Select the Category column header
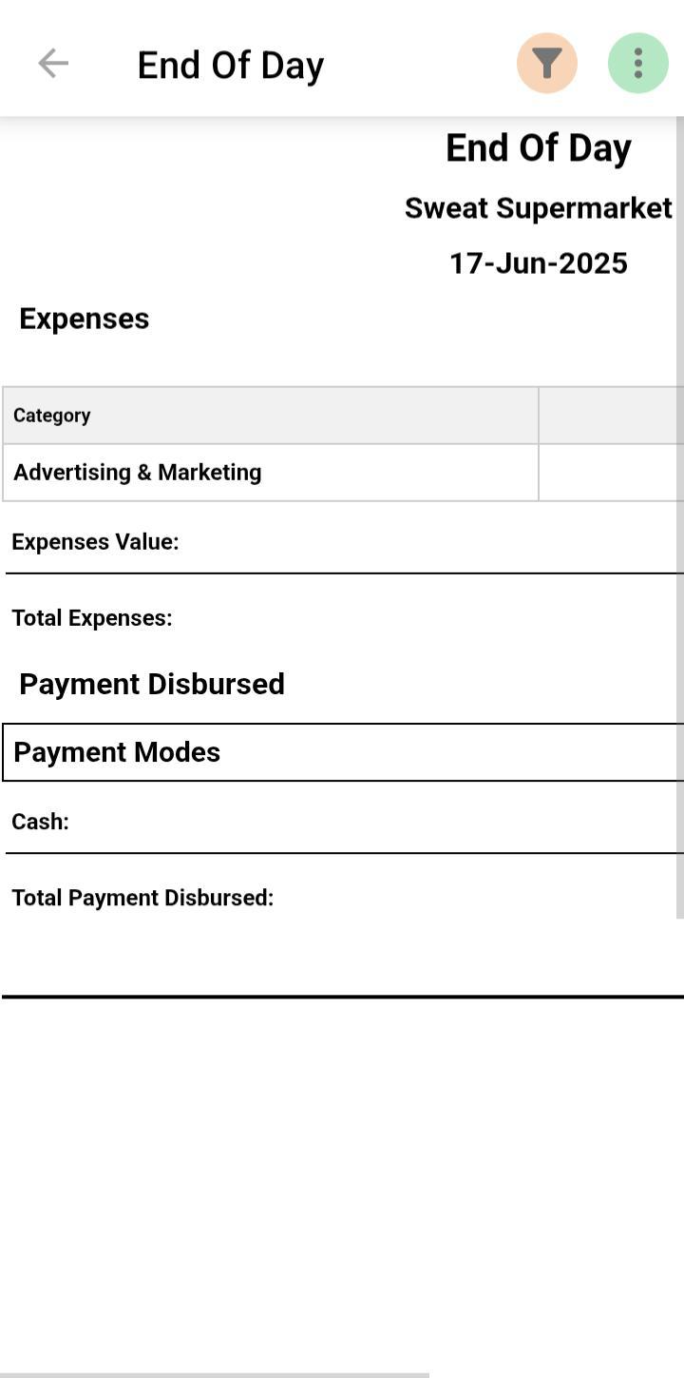 point(52,416)
